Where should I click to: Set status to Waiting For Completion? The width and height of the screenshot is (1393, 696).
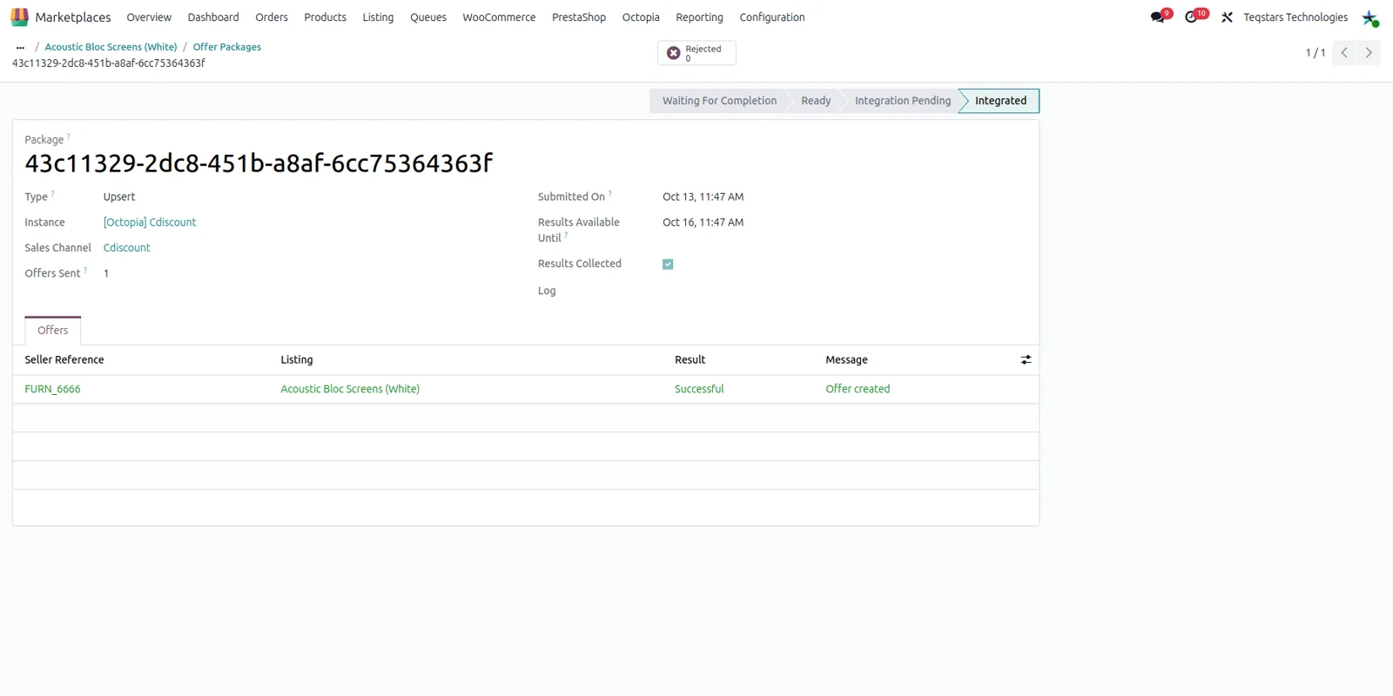pos(719,101)
